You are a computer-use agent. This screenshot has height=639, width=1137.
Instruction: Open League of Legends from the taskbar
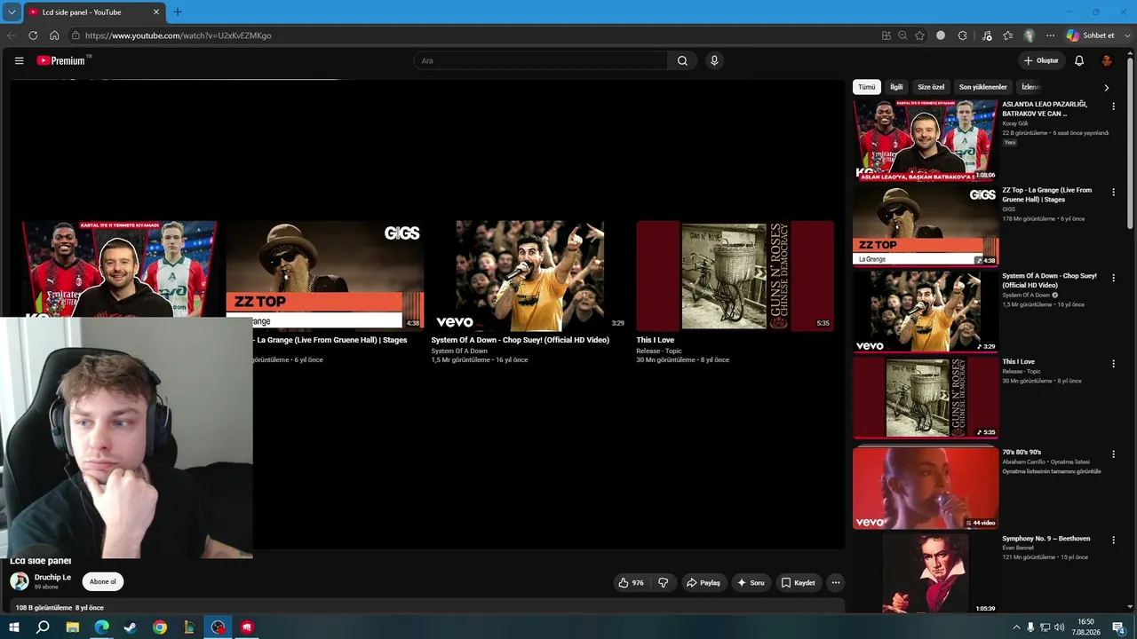pyautogui.click(x=189, y=627)
